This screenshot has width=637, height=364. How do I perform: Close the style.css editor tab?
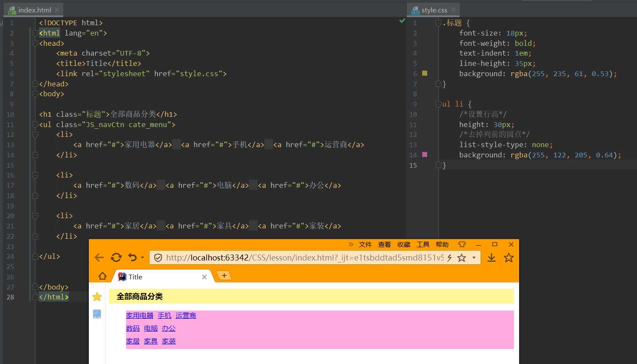453,10
